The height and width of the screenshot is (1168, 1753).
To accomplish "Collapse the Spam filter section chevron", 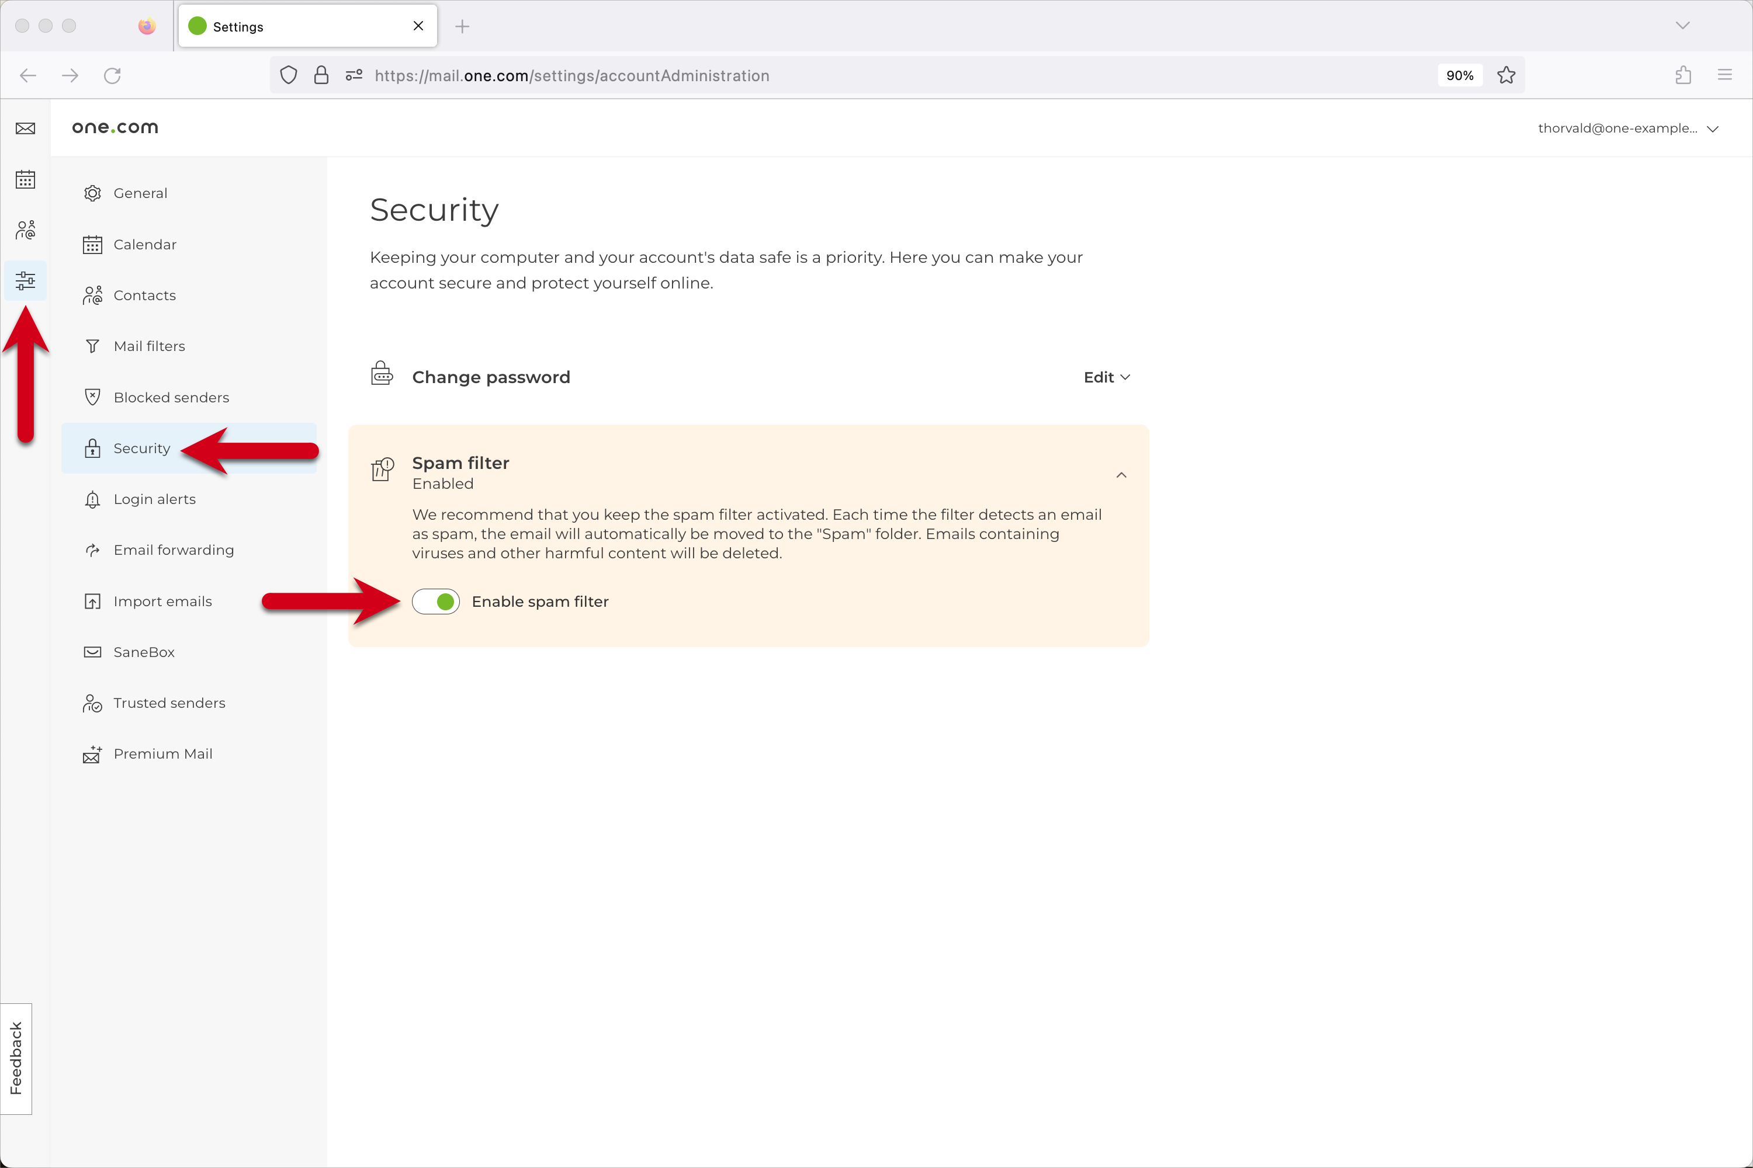I will coord(1121,475).
